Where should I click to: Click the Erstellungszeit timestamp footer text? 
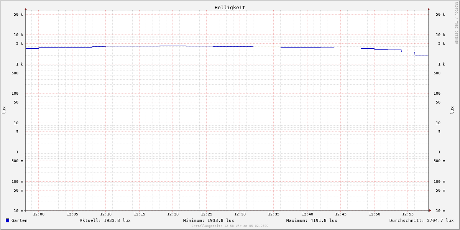click(230, 226)
